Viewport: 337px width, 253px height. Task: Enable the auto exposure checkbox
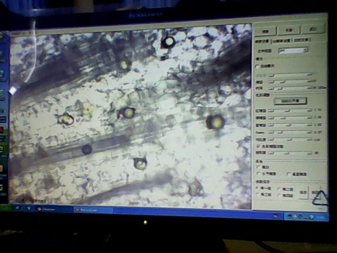coord(258,66)
